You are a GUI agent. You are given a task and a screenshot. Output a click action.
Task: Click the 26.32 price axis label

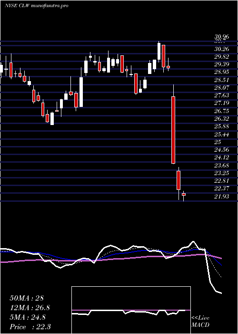tap(222, 119)
